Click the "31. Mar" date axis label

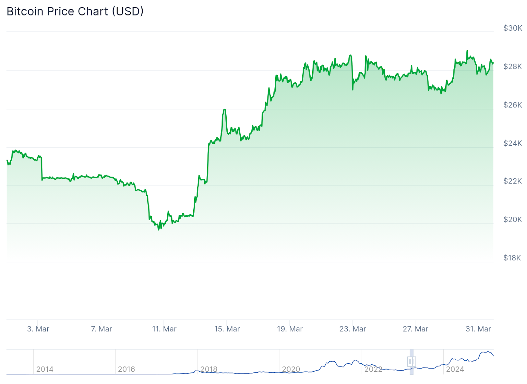(478, 329)
